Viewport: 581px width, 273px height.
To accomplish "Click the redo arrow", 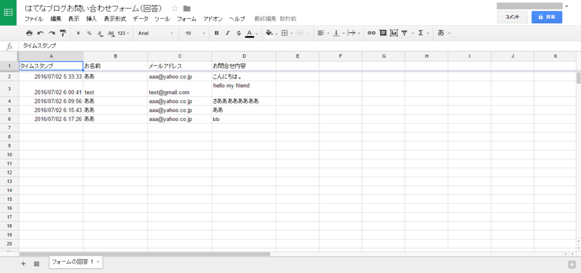I will (52, 33).
